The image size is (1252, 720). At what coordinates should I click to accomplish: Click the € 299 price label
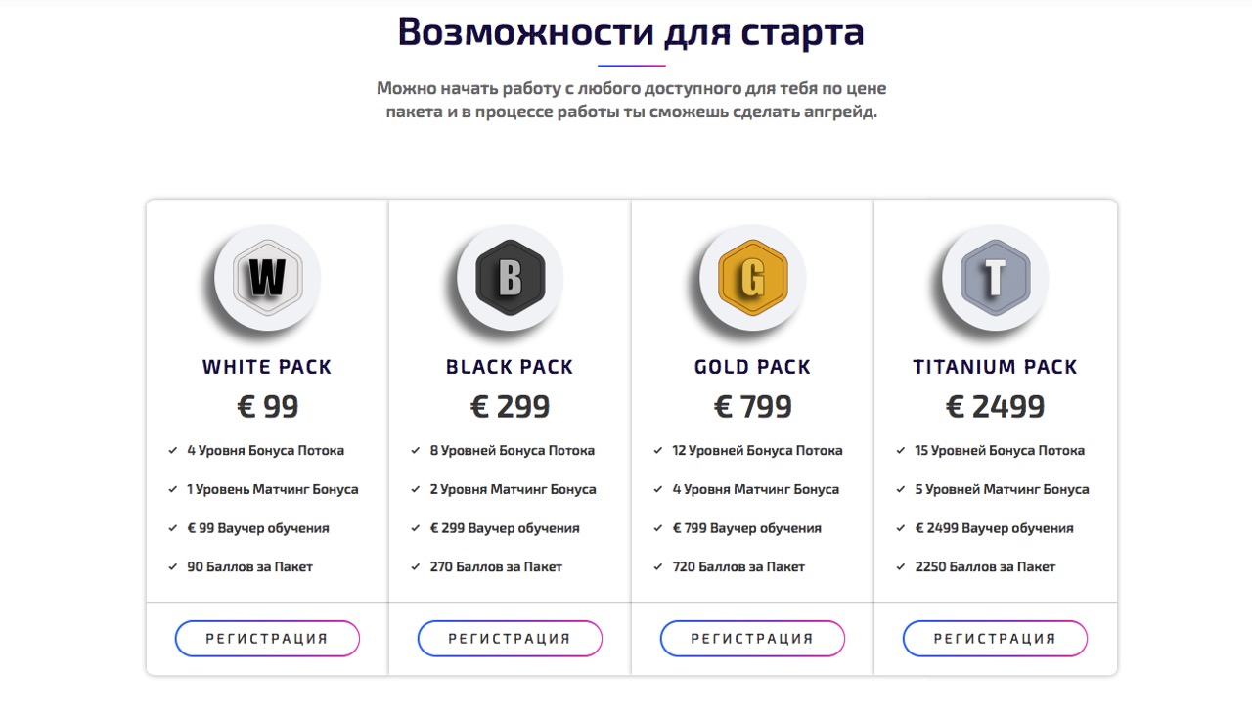[x=510, y=407]
